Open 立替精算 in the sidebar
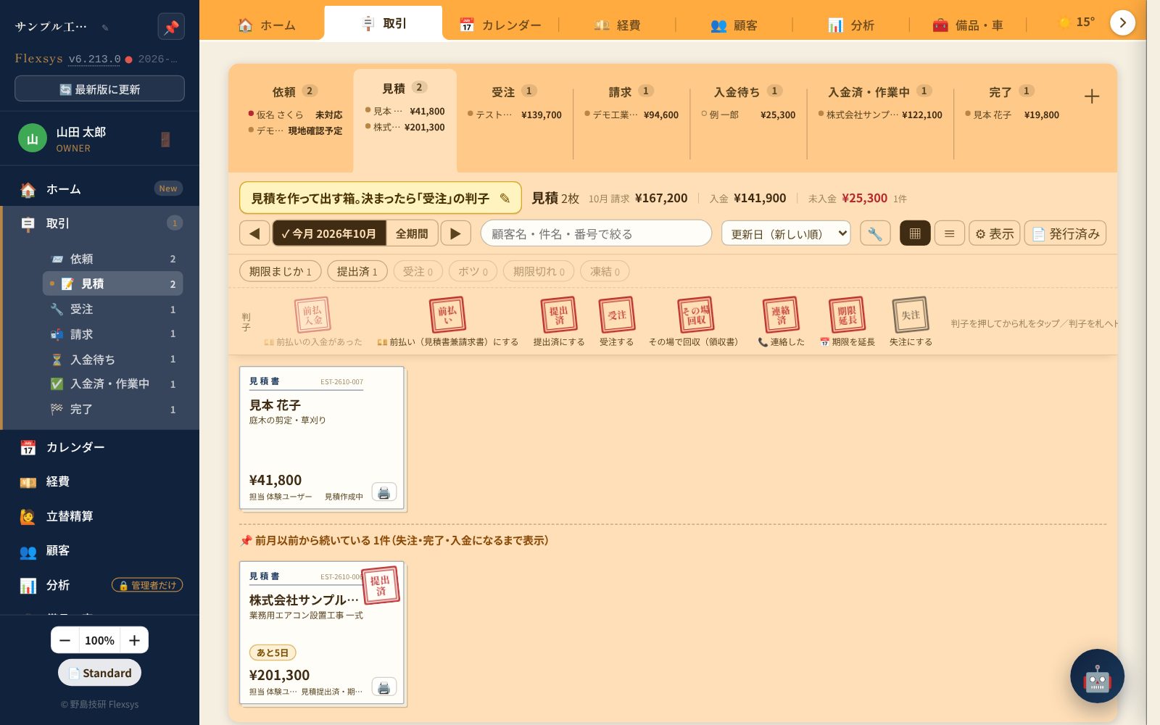Image resolution: width=1160 pixels, height=725 pixels. coord(100,516)
